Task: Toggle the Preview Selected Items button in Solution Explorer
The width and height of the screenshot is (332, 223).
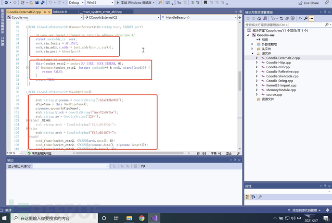Action: pos(312,18)
